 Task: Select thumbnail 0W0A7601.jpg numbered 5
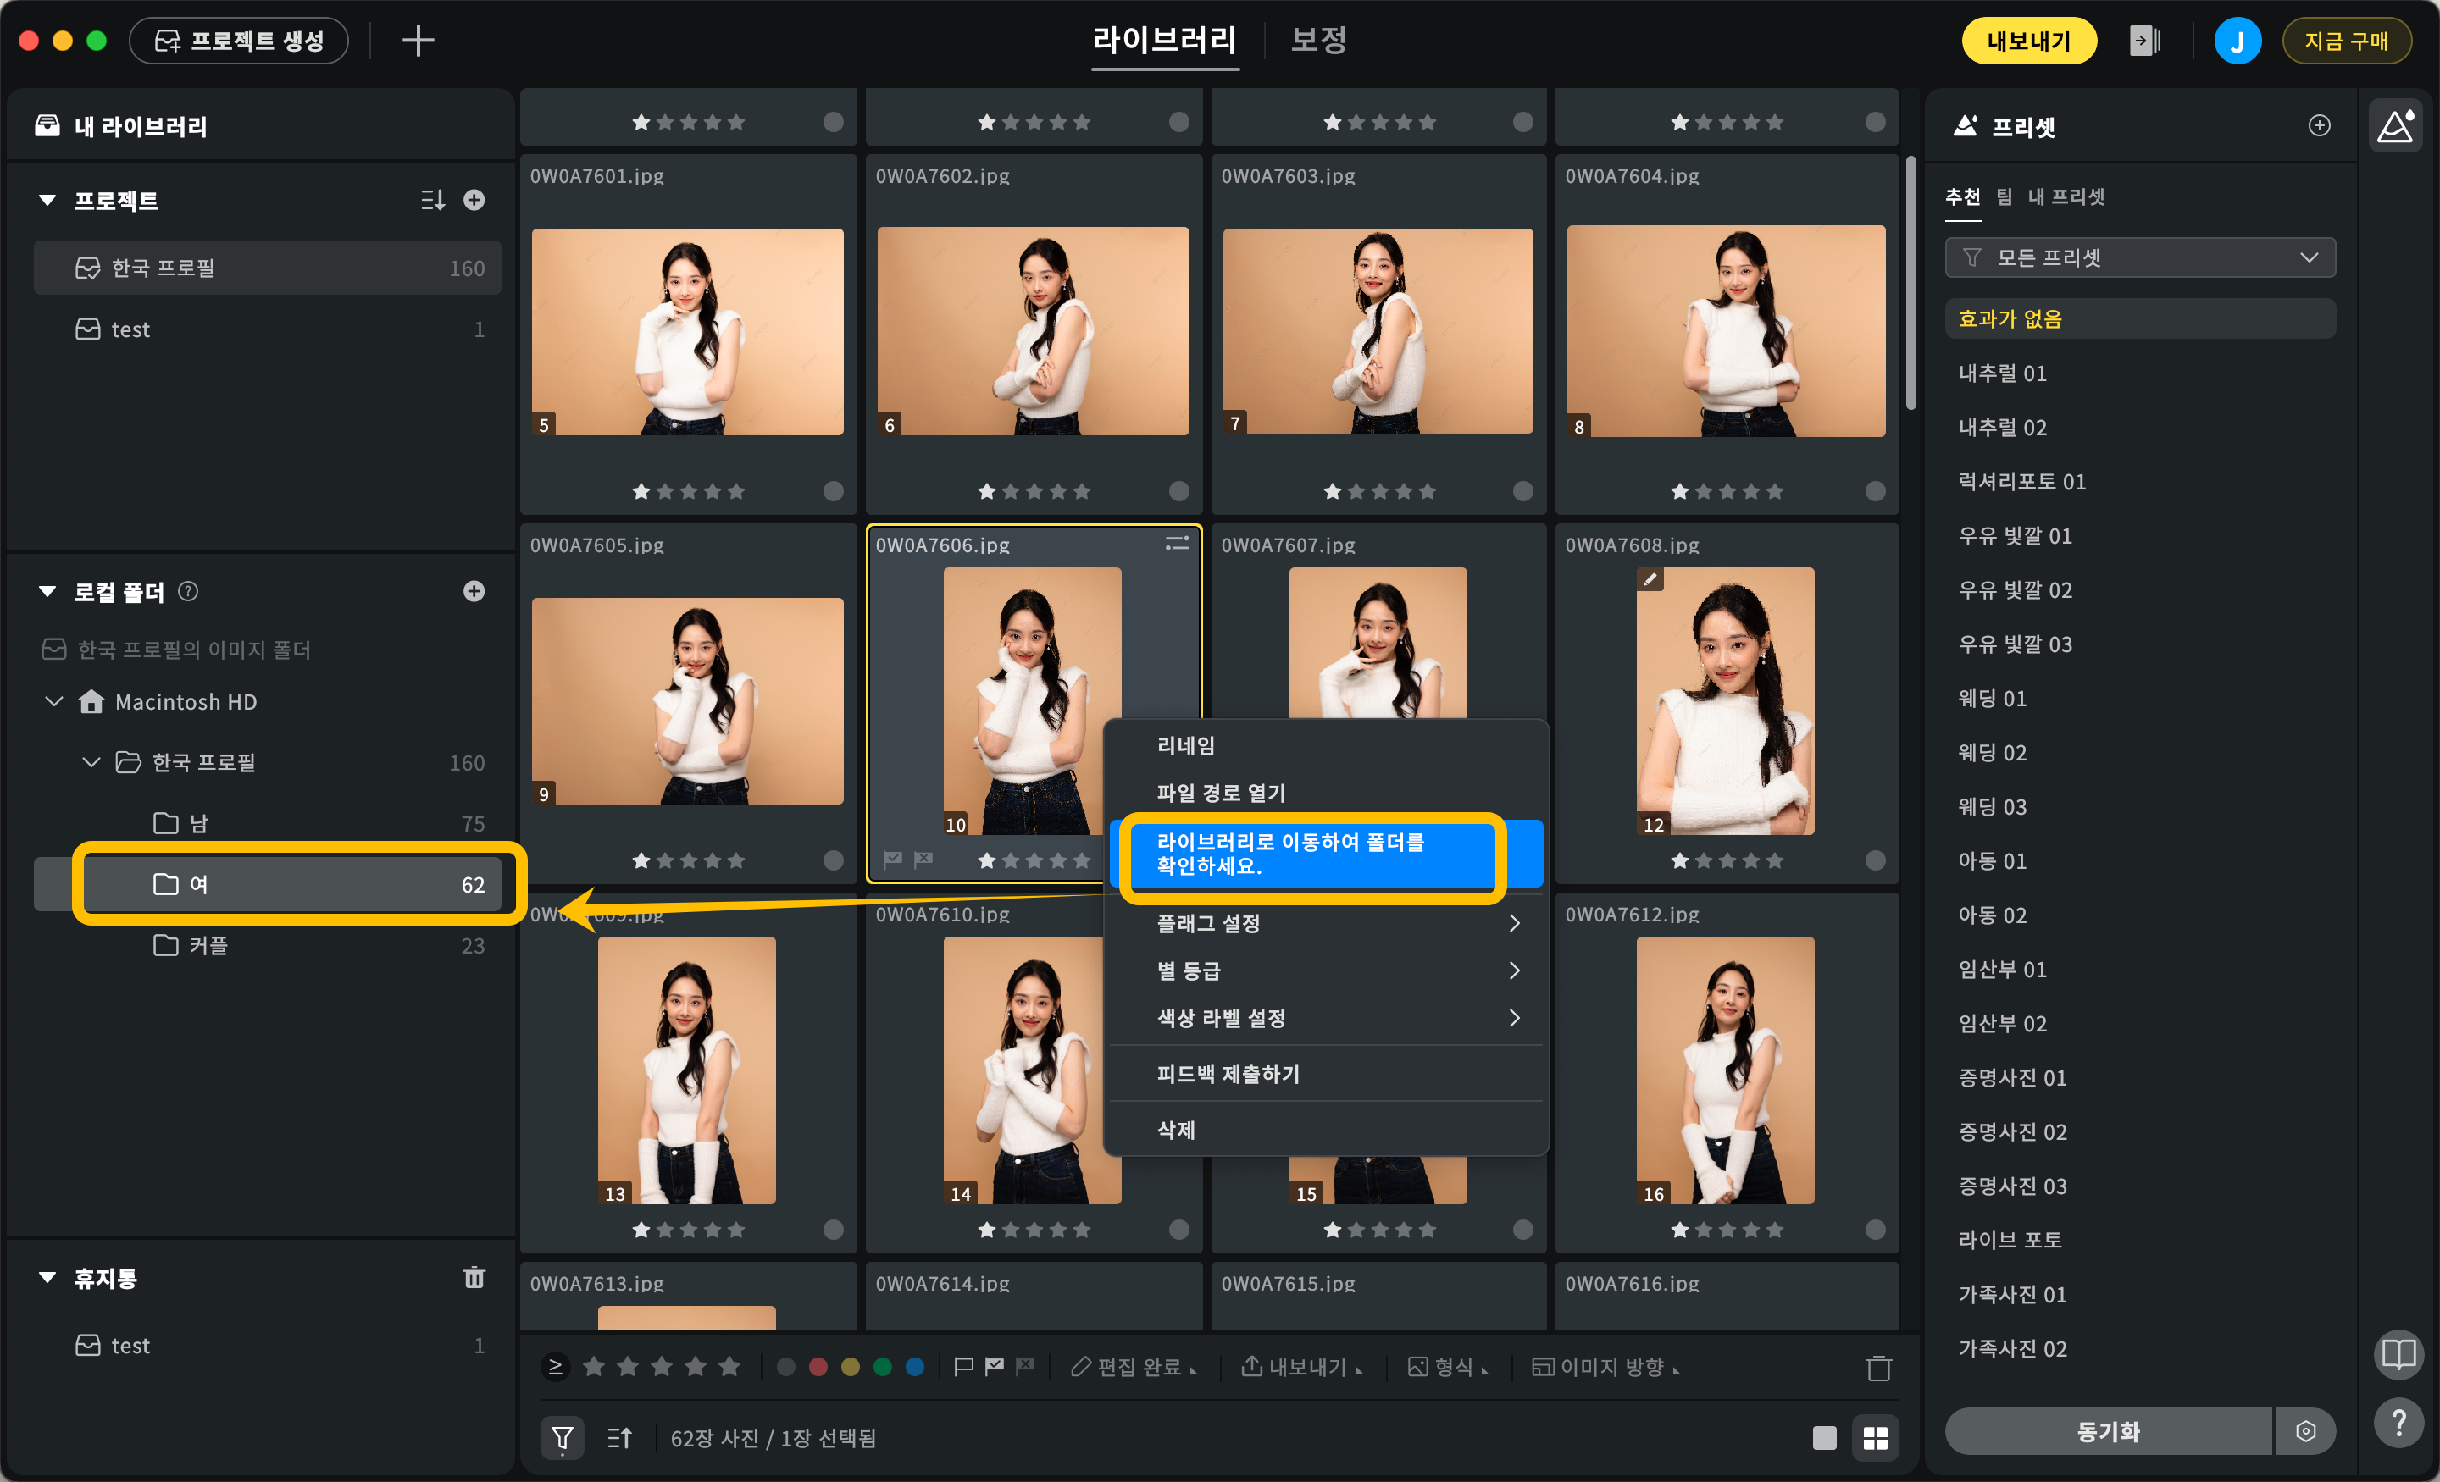coord(687,332)
